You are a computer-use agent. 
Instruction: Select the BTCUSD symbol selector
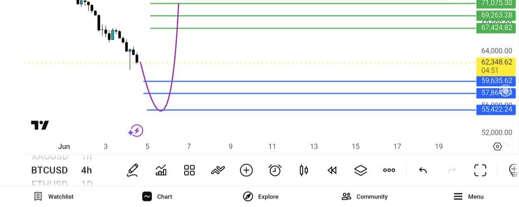coord(49,170)
